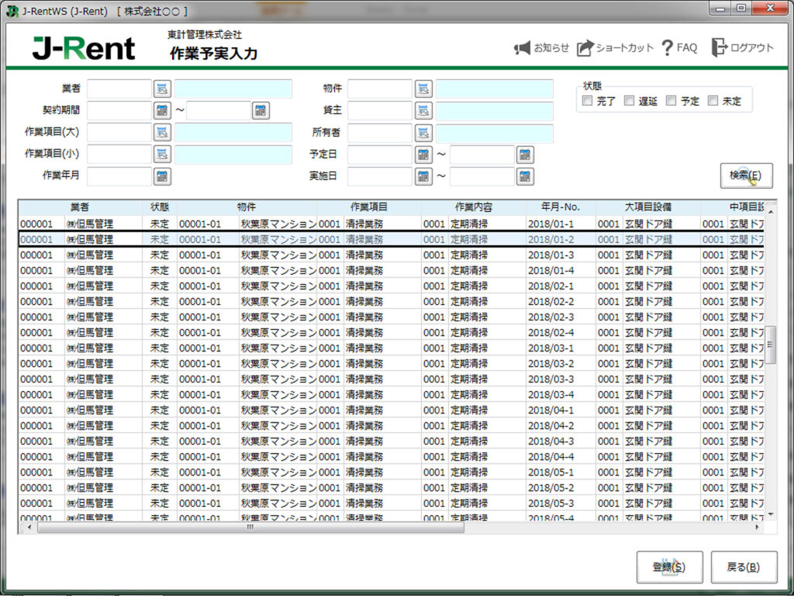This screenshot has height=596, width=794.
Task: Open calendar icon for 予定日 start date
Action: (423, 154)
